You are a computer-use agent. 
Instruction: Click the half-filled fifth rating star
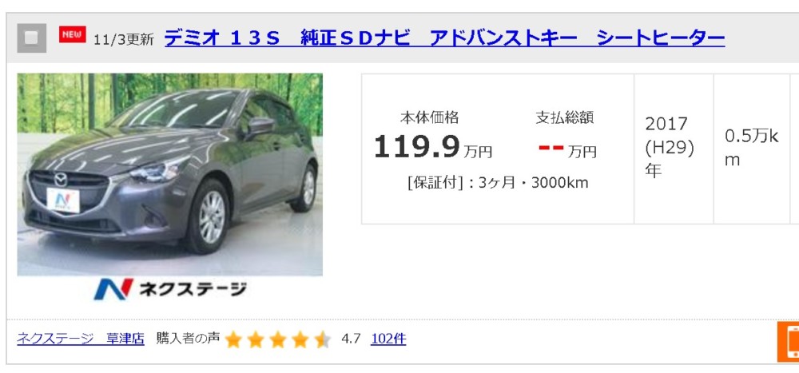click(x=323, y=339)
